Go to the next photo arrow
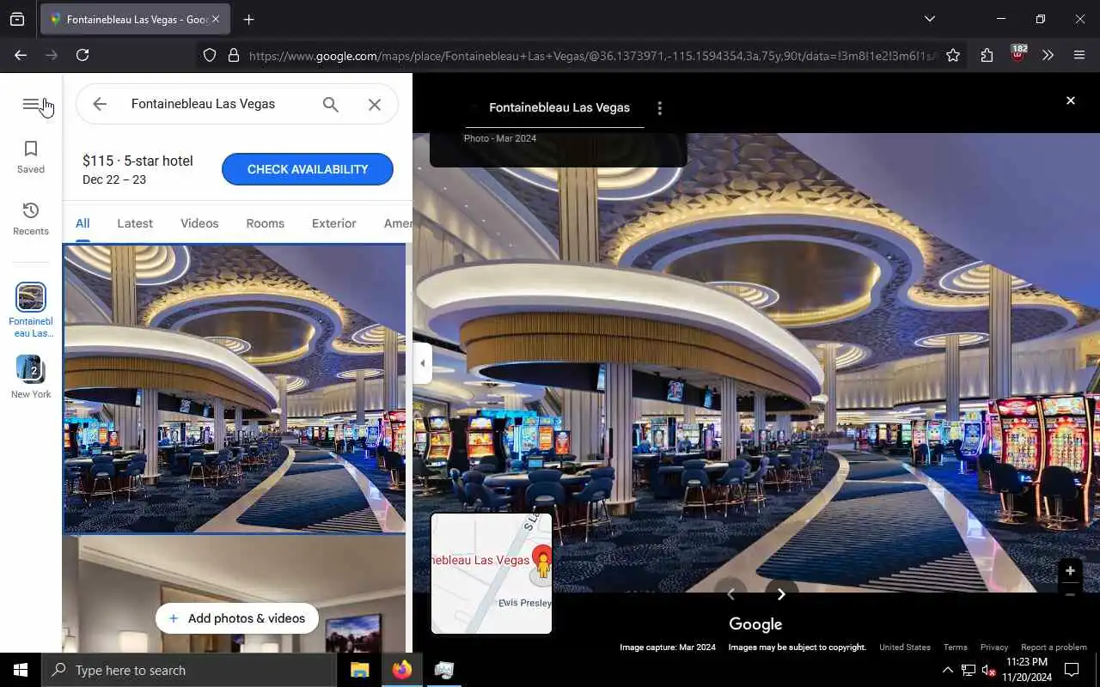 (x=781, y=593)
